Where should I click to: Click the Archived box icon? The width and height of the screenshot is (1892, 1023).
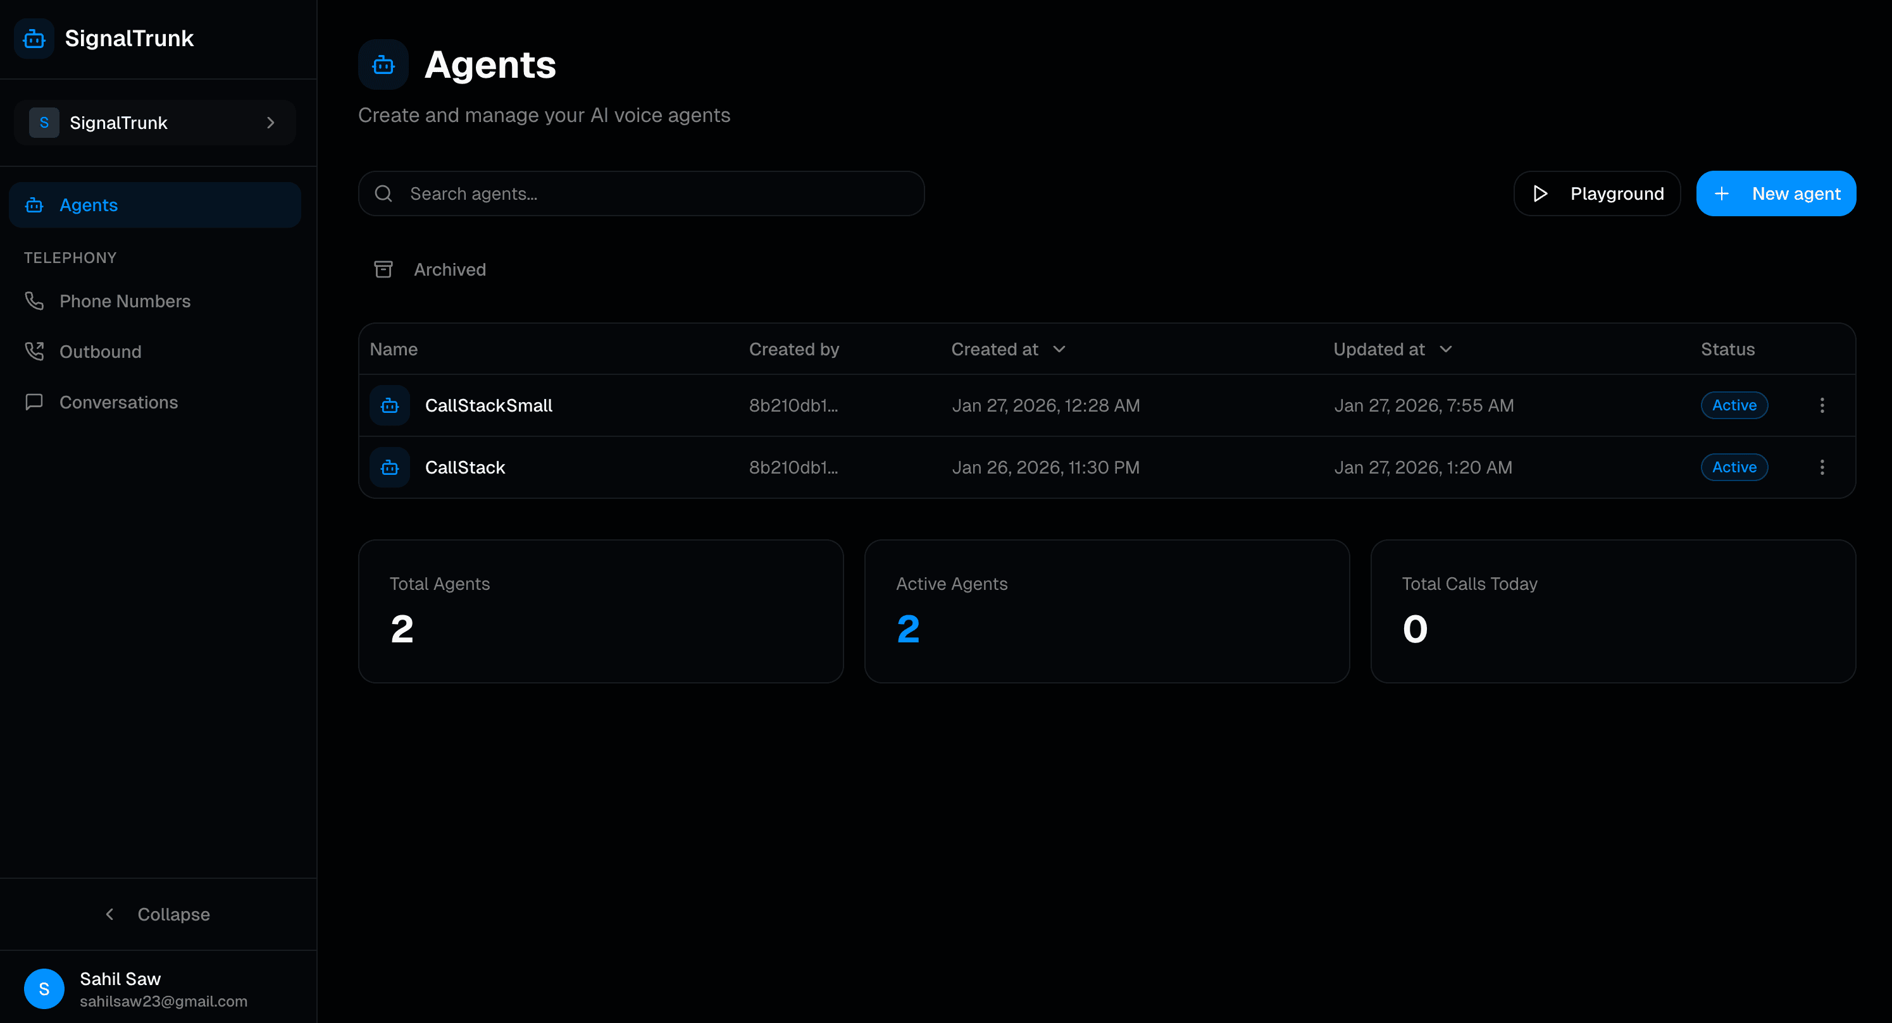tap(383, 269)
